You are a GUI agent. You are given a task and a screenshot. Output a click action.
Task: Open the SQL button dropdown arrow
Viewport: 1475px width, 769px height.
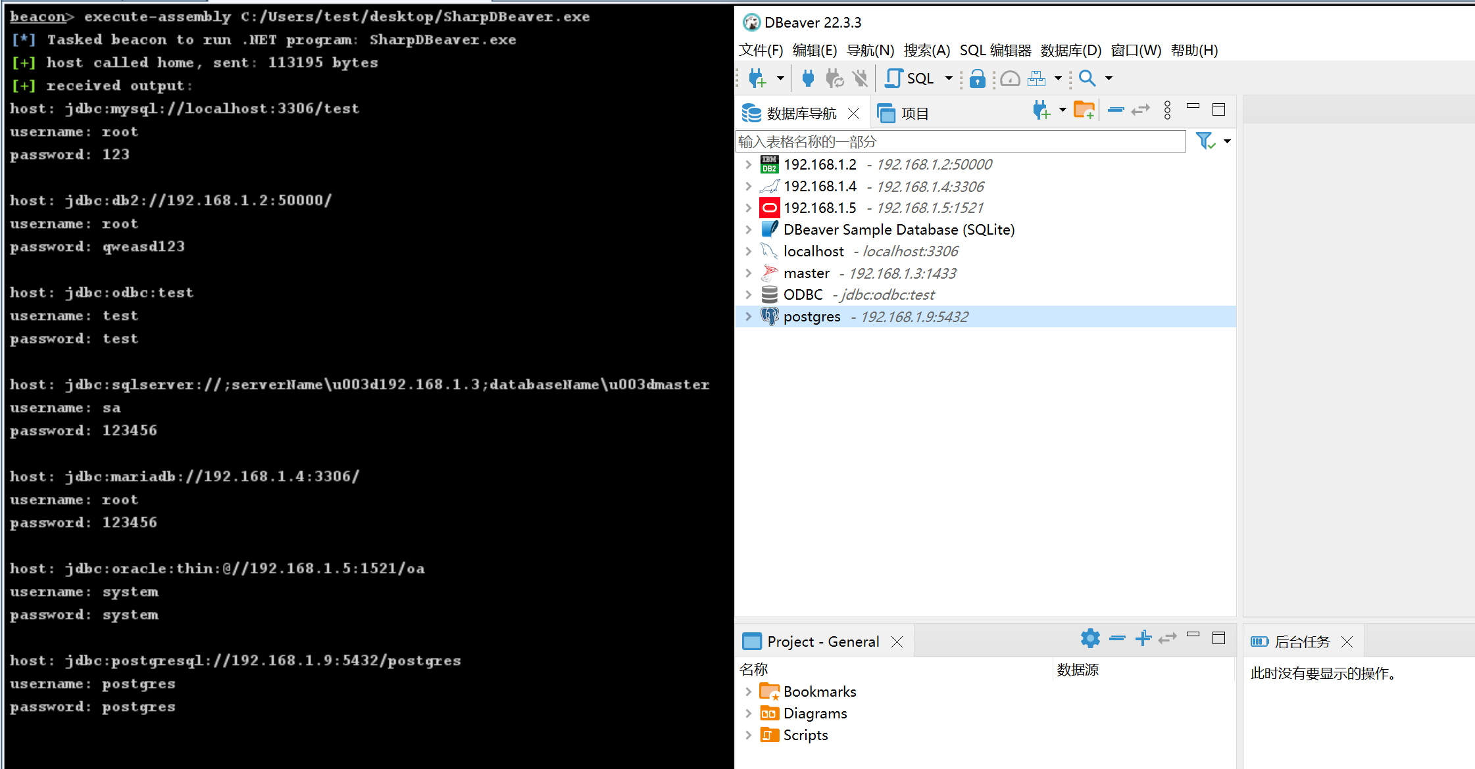coord(949,79)
